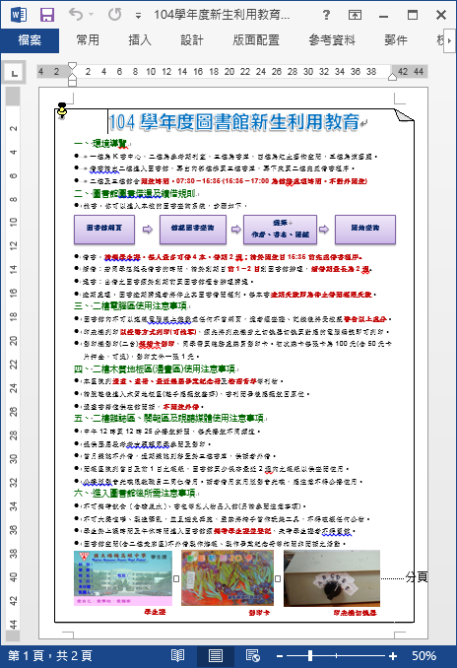Click heading 六、進入圖書館場所需注意事項
The width and height of the screenshot is (457, 668).
point(135,493)
